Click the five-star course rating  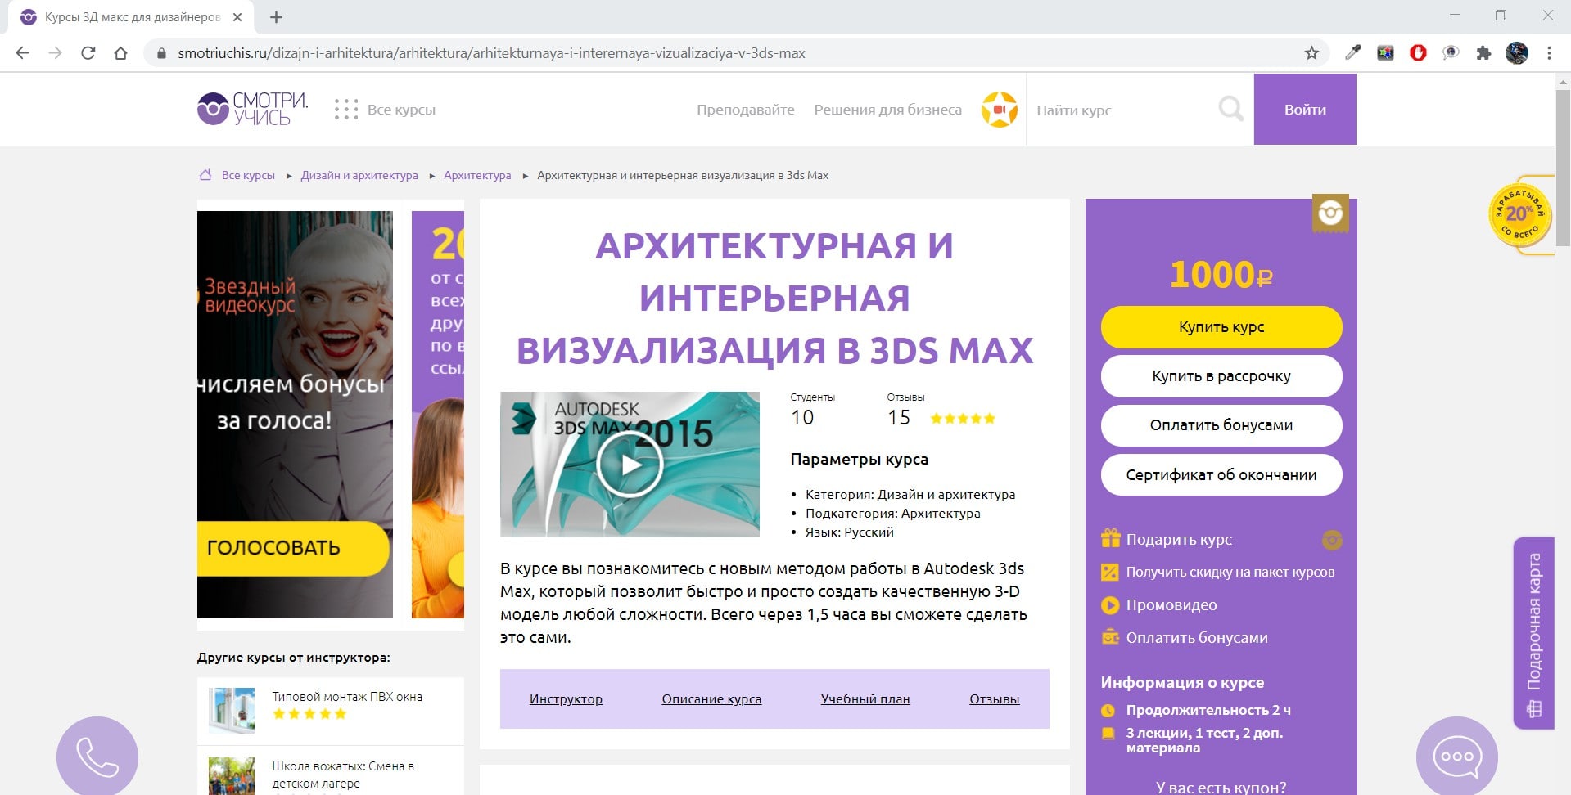(963, 419)
